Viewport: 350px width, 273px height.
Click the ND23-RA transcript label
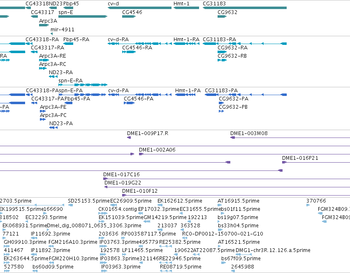pos(61,72)
